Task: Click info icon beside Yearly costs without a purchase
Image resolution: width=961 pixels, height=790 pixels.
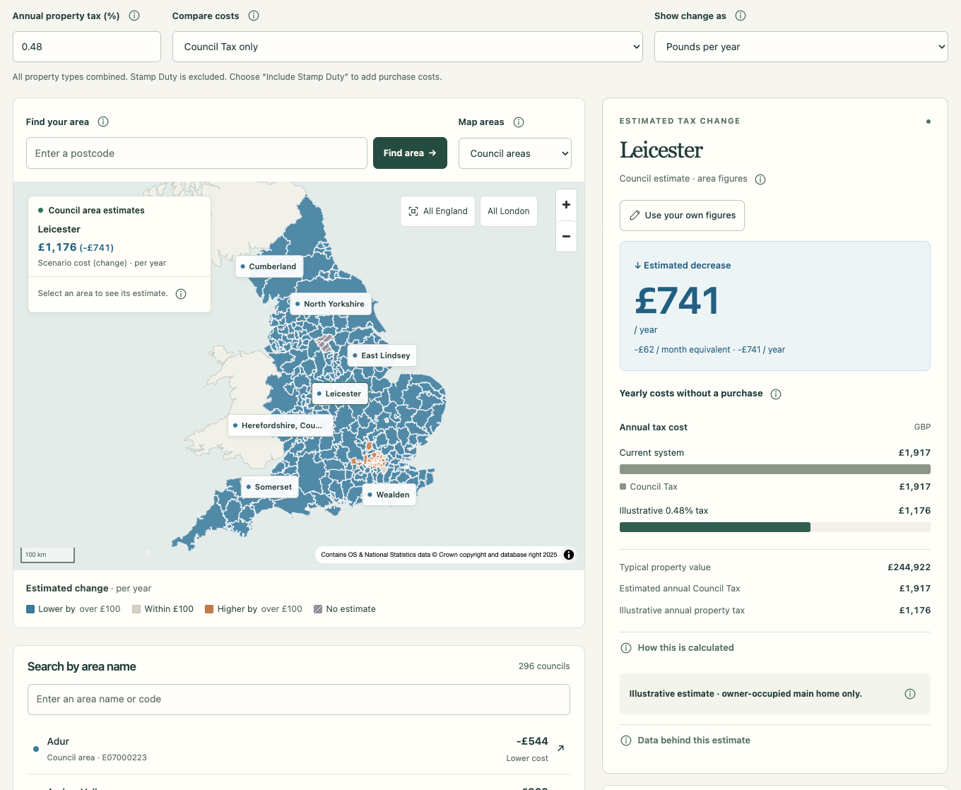Action: (776, 394)
